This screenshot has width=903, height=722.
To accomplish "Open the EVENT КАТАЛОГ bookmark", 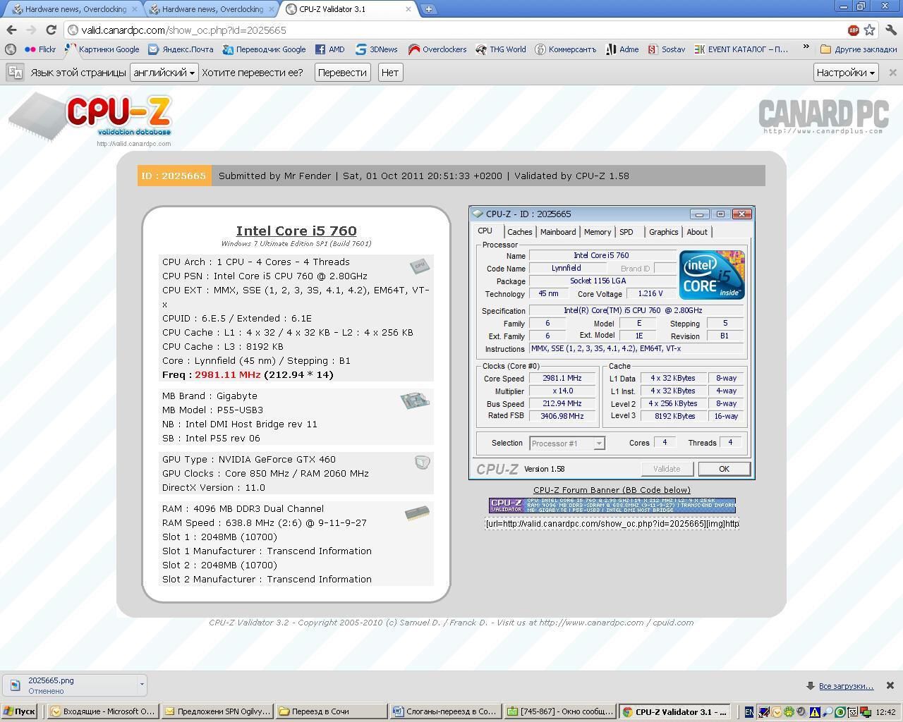I will [741, 49].
